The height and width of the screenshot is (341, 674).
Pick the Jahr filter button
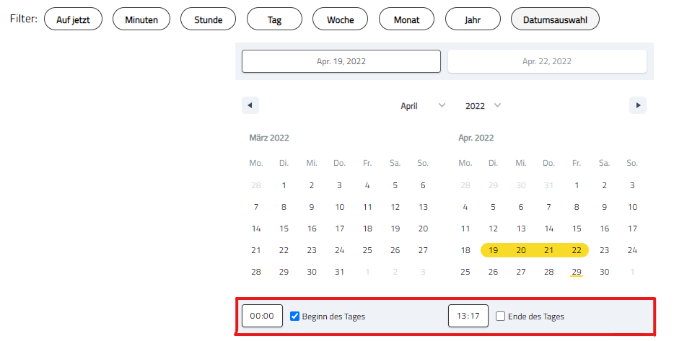click(473, 19)
